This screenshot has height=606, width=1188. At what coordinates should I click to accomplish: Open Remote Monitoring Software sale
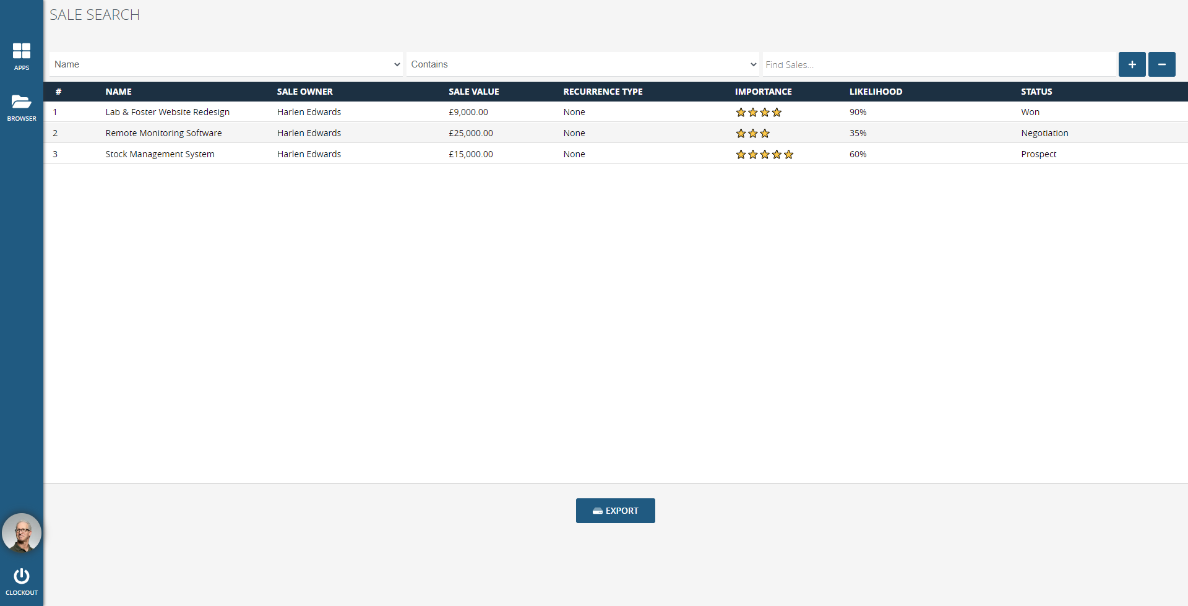(163, 133)
